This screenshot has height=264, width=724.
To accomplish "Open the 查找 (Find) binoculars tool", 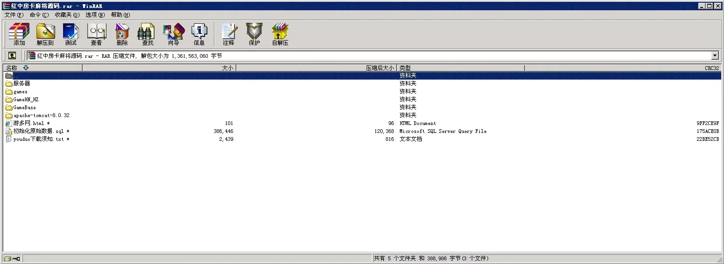I will click(x=147, y=34).
